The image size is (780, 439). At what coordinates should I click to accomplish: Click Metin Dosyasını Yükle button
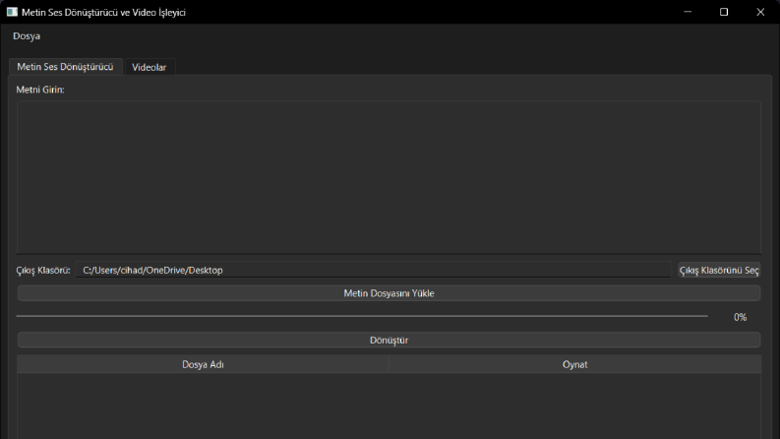pyautogui.click(x=389, y=293)
